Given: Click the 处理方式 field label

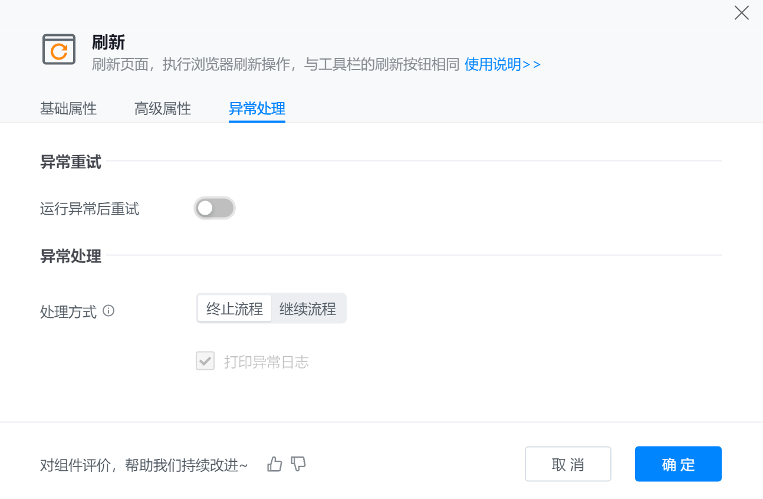Looking at the screenshot, I should pos(68,312).
